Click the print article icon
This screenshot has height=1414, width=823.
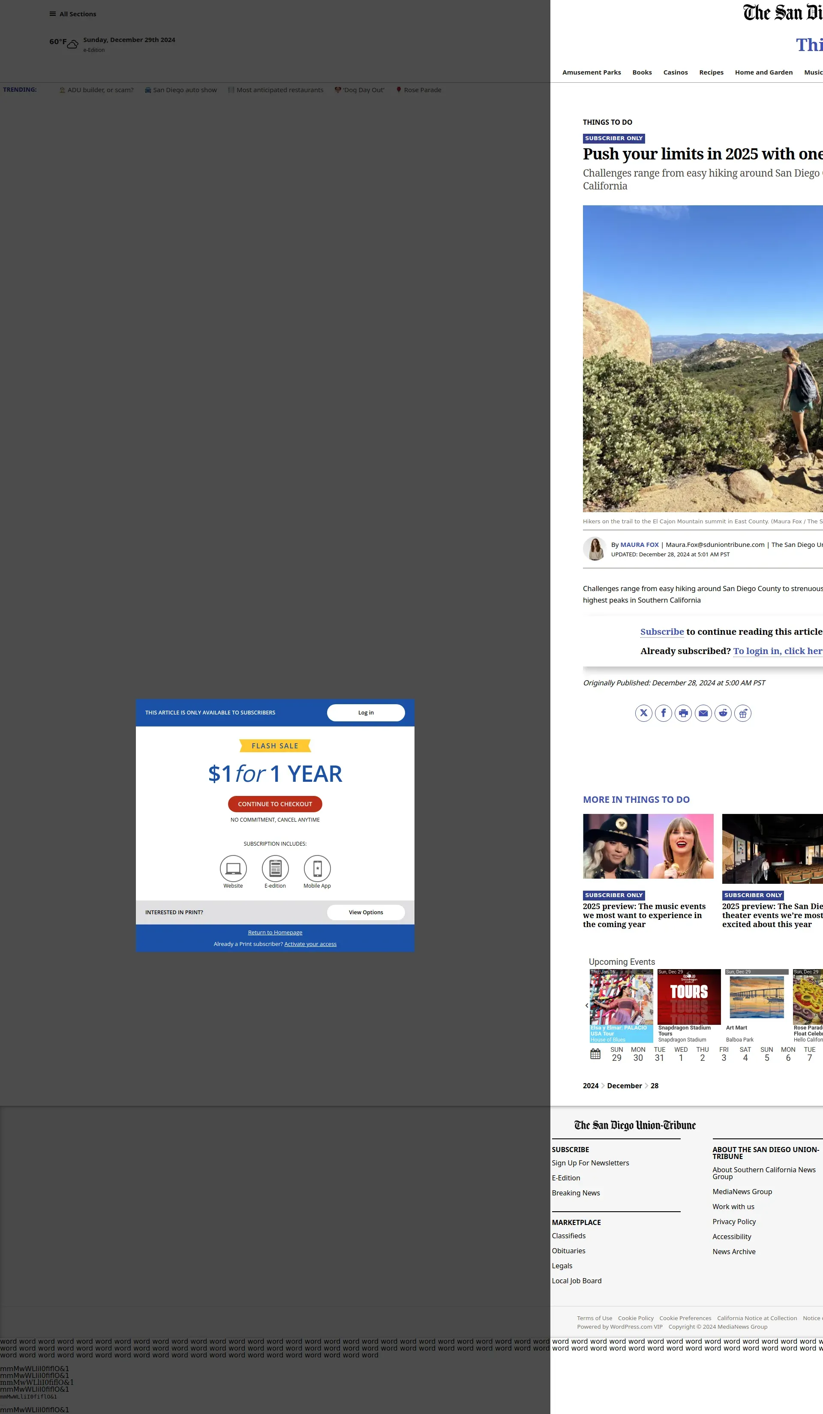683,713
